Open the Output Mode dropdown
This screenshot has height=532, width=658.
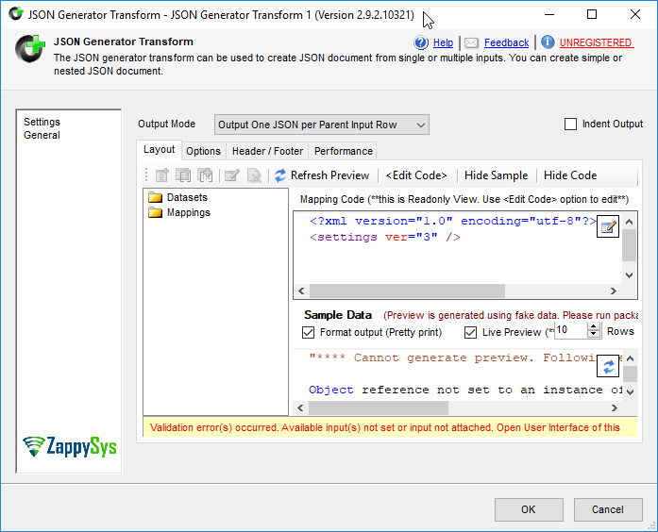click(x=321, y=125)
